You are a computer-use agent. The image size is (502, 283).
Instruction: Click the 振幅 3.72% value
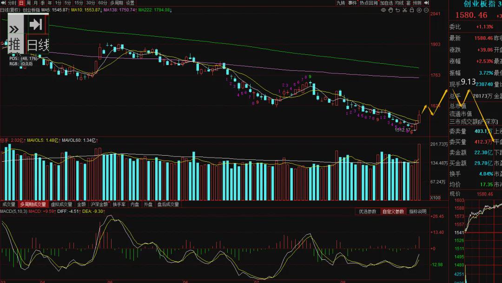click(x=486, y=73)
